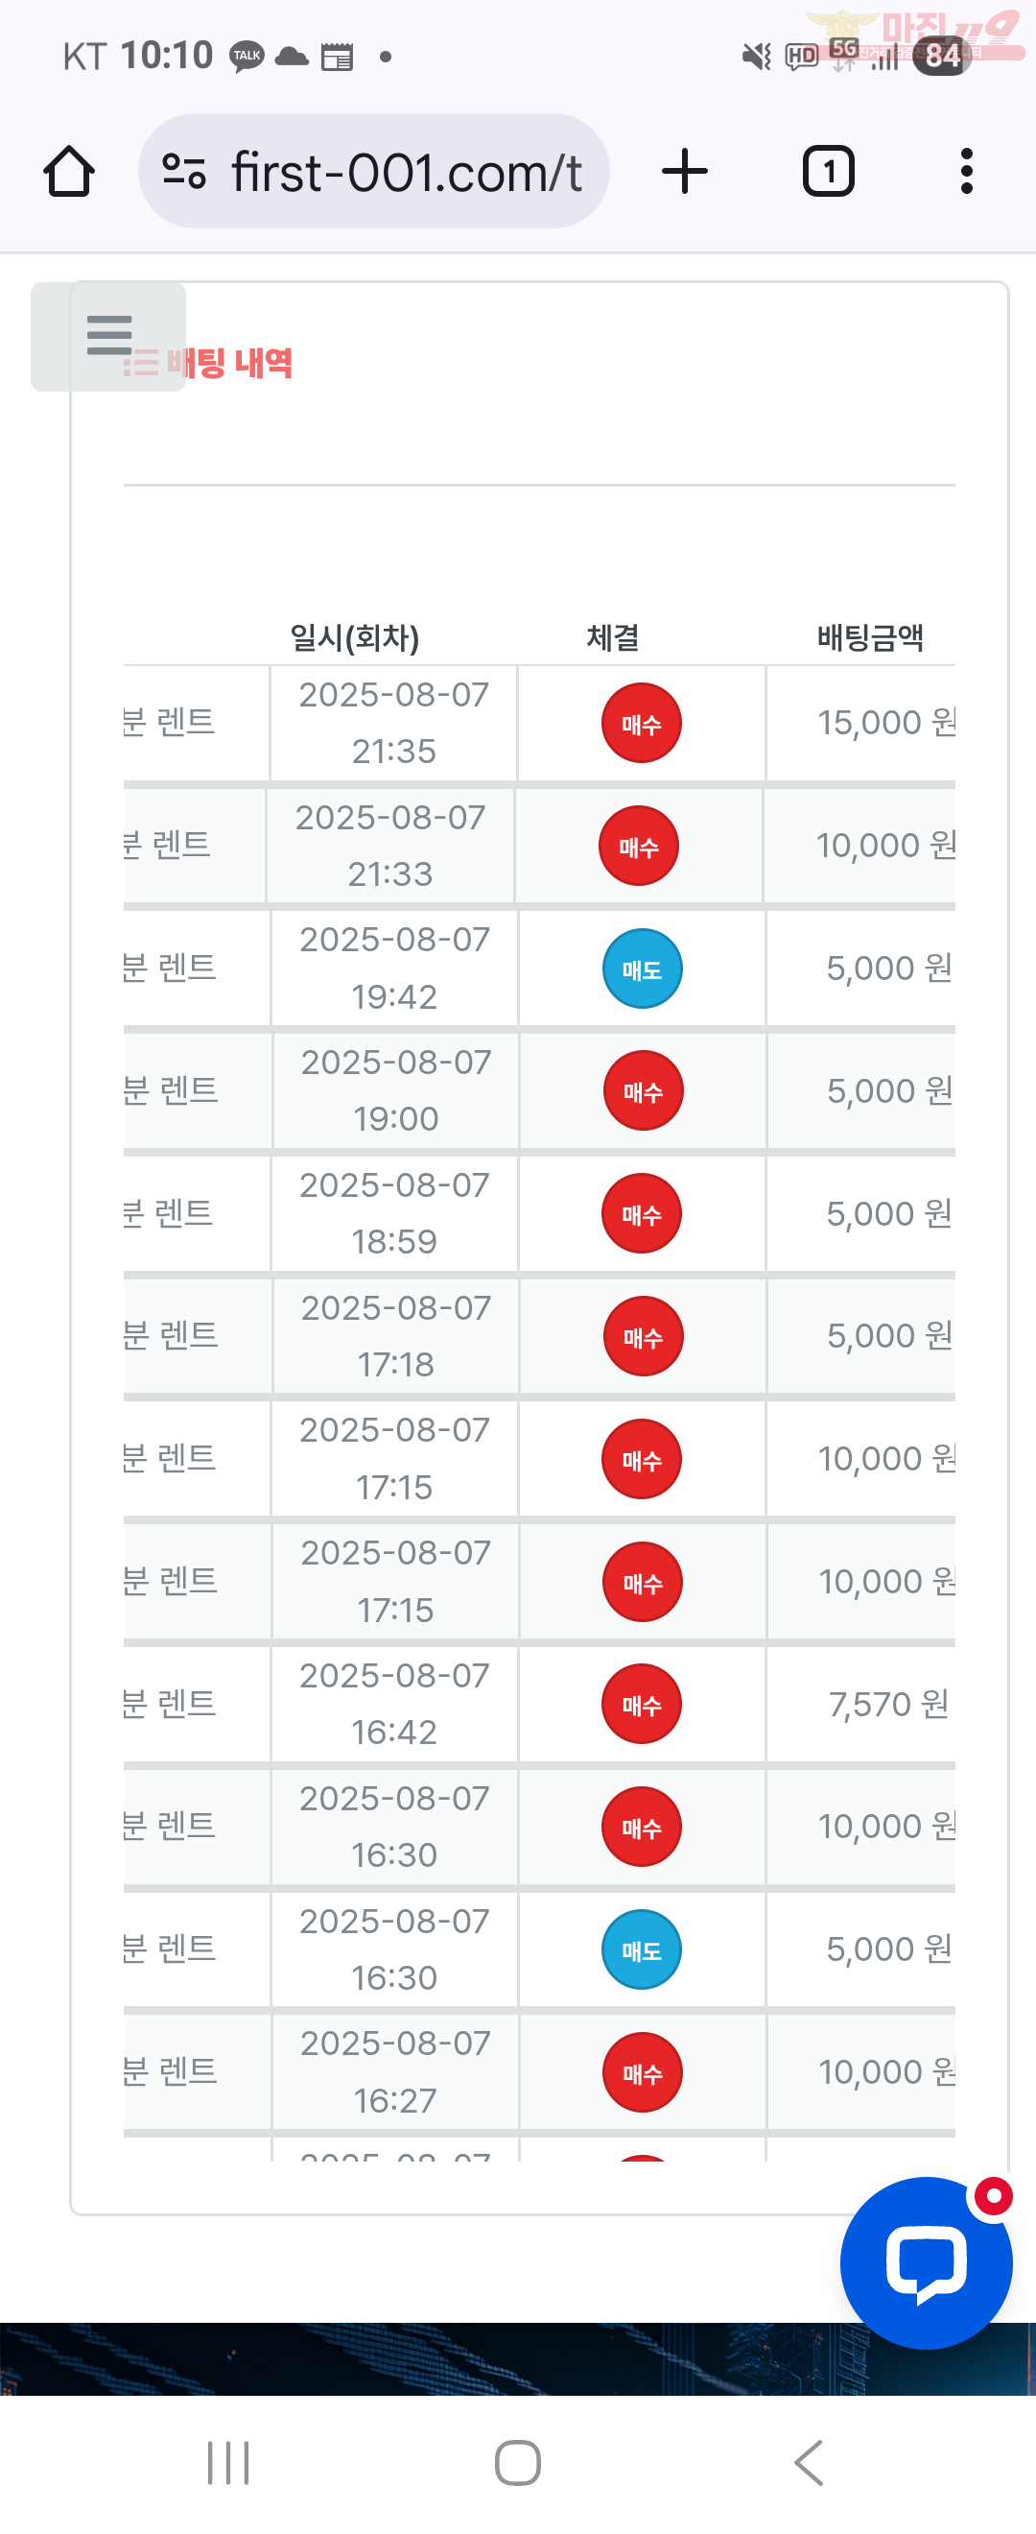Image resolution: width=1036 pixels, height=2534 pixels.
Task: Tap Android recent apps button
Action: [x=228, y=2463]
